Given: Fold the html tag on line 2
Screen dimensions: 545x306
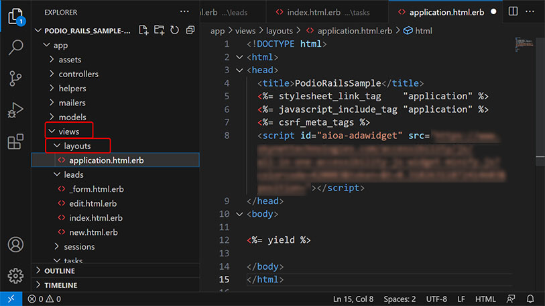Looking at the screenshot, I should point(239,57).
